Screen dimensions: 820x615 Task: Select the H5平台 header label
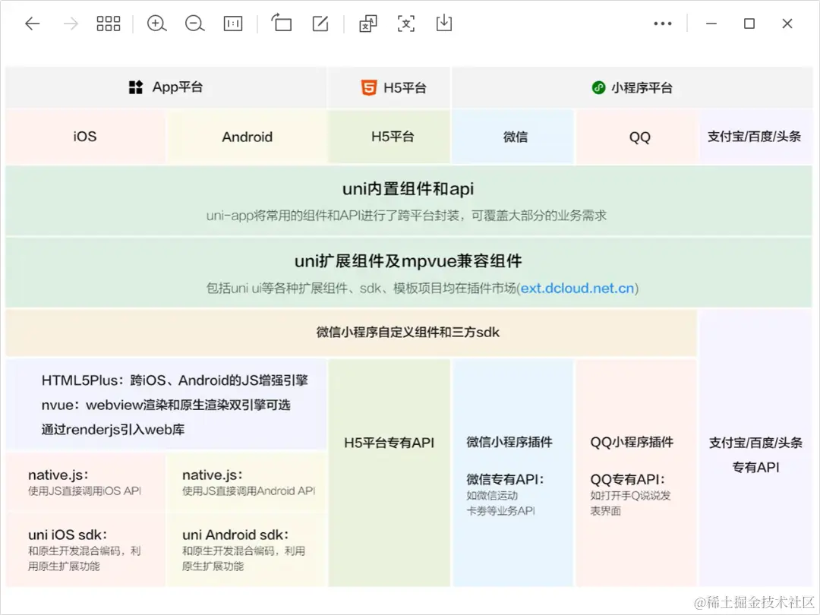point(405,88)
